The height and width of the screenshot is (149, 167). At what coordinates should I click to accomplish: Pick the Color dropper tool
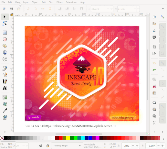click(x=5, y=111)
